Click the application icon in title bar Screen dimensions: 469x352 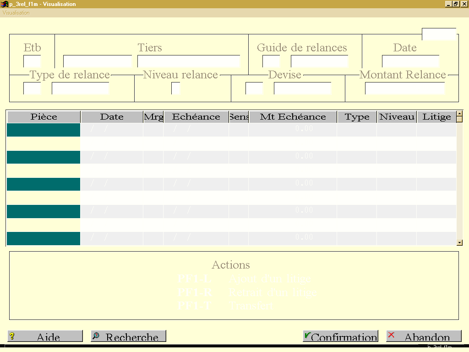point(5,4)
